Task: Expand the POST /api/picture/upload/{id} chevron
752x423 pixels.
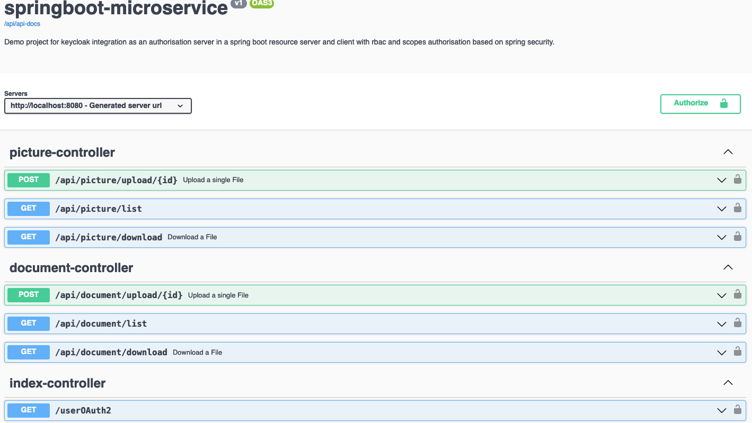Action: tap(721, 180)
